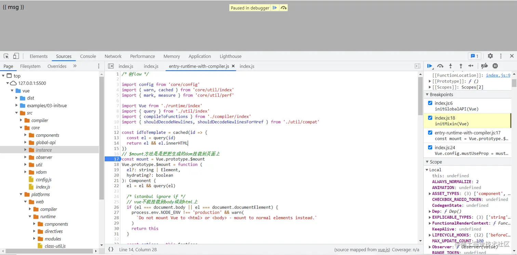Image resolution: width=517 pixels, height=255 pixels.
Task: Open the vue.js source mapped link
Action: click(x=383, y=250)
